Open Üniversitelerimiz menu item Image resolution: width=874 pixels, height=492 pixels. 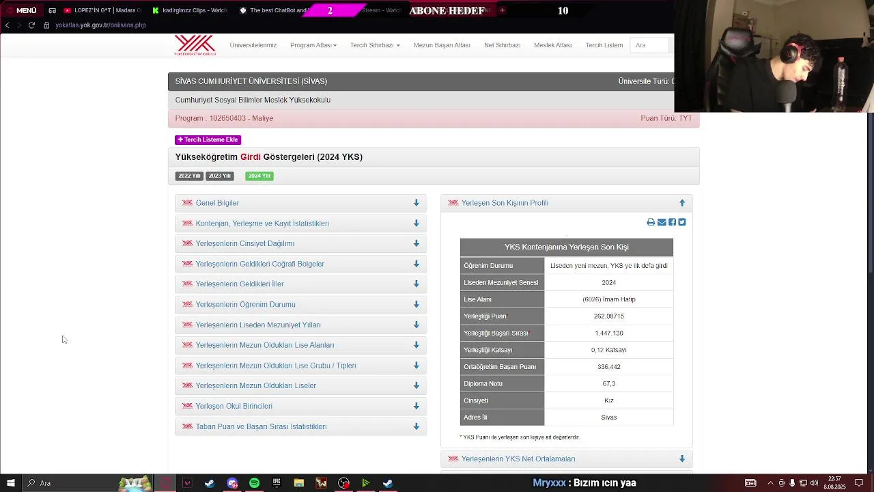[x=253, y=45]
